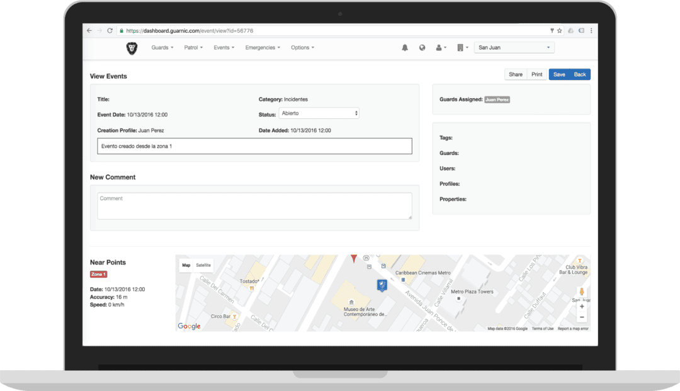This screenshot has height=391, width=680.
Task: Bookmark page with the star icon
Action: [559, 30]
